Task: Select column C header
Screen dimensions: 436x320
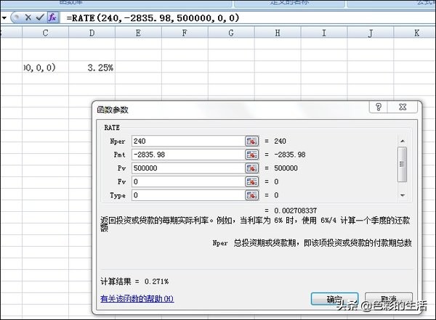Action: [x=45, y=33]
